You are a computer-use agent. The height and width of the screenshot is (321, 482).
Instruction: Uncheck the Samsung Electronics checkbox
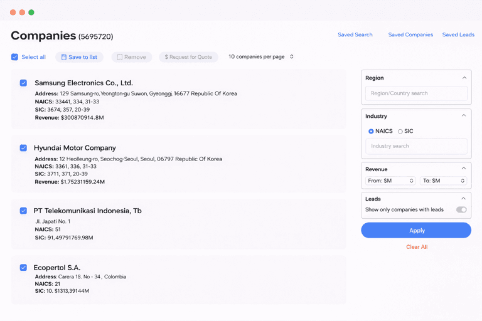23,83
